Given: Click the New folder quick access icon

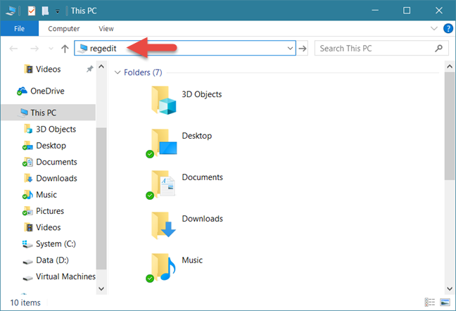Looking at the screenshot, I should [x=45, y=11].
